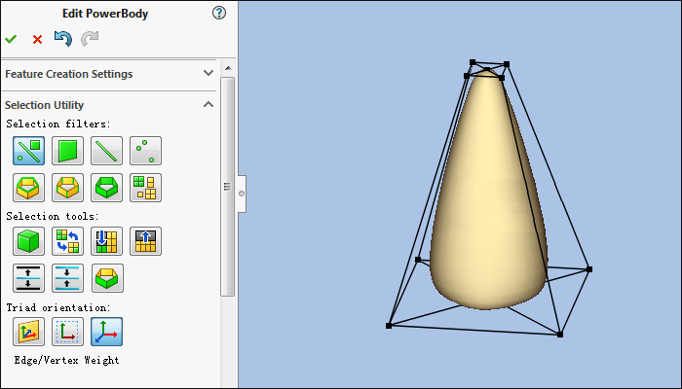The image size is (682, 389).
Task: Set triad orientation to the plane option
Action: click(x=28, y=332)
